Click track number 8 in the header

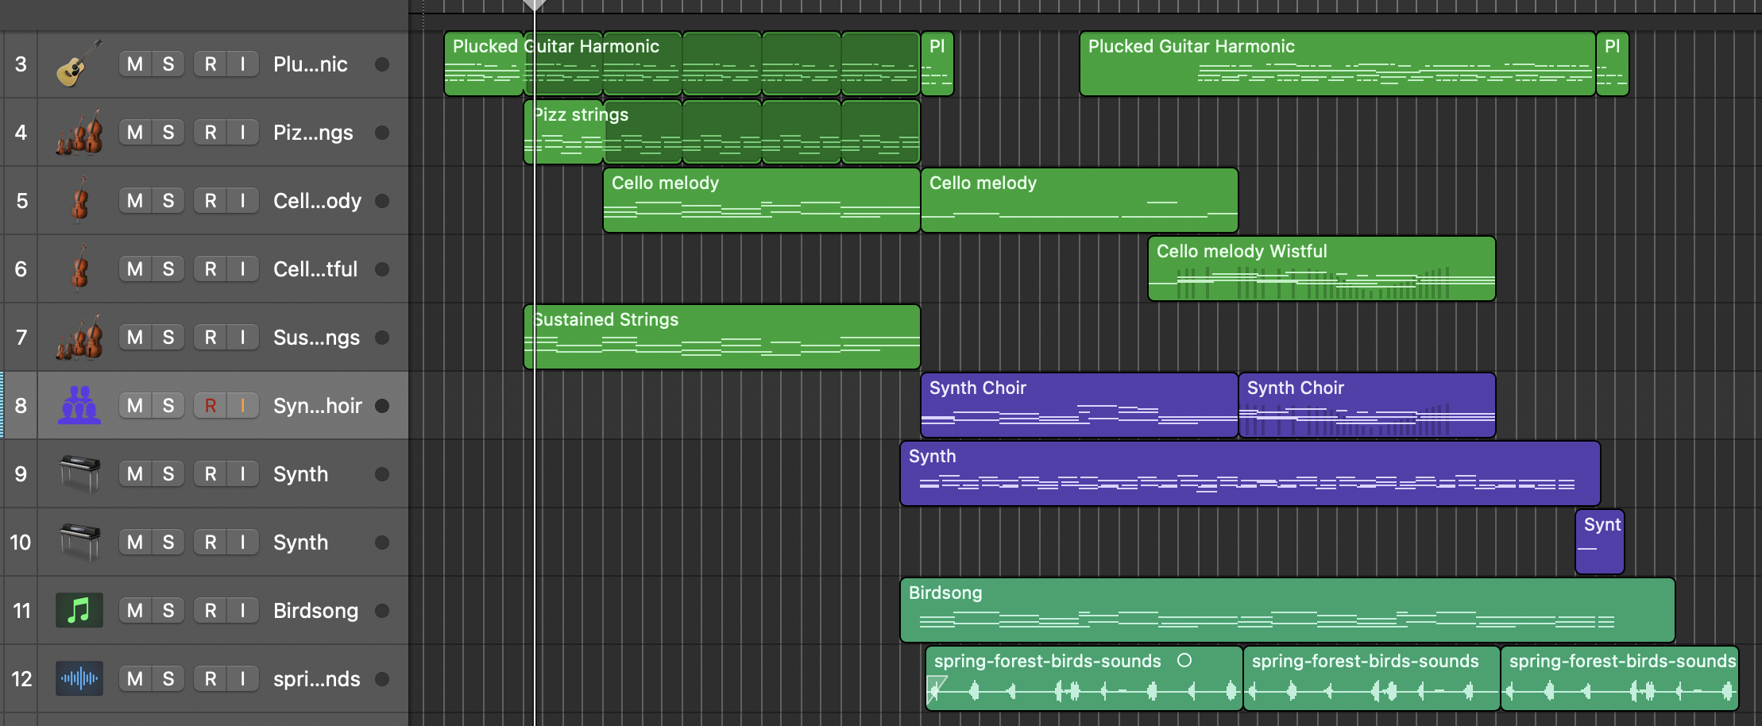click(x=21, y=405)
